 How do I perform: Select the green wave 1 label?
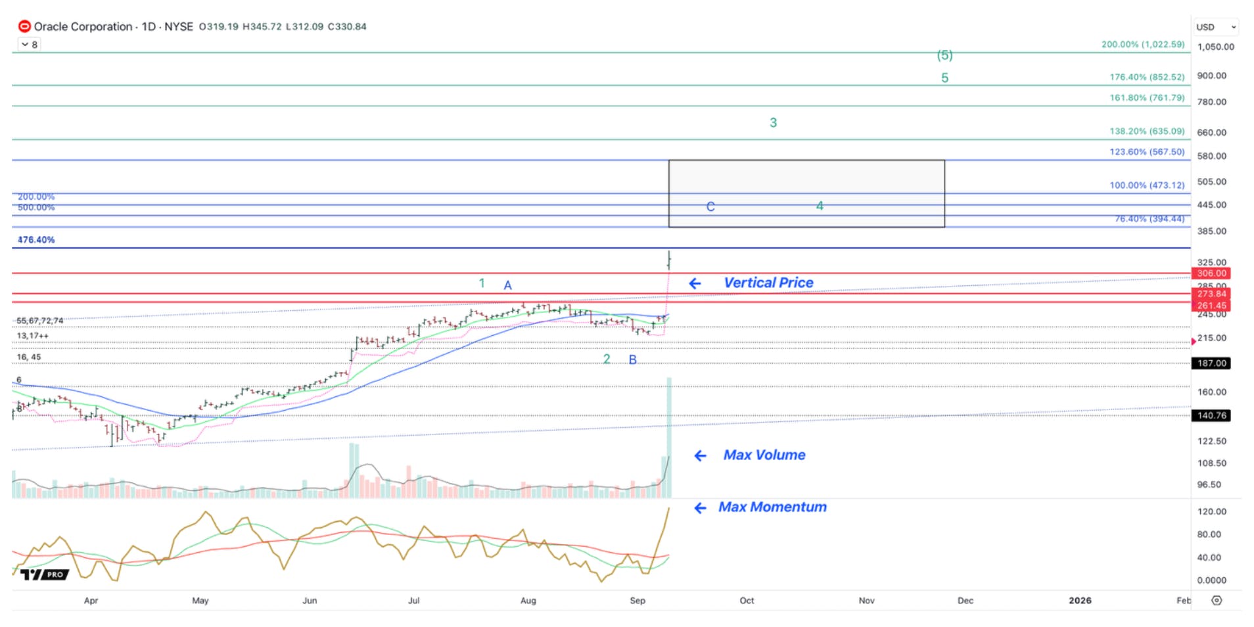(482, 283)
